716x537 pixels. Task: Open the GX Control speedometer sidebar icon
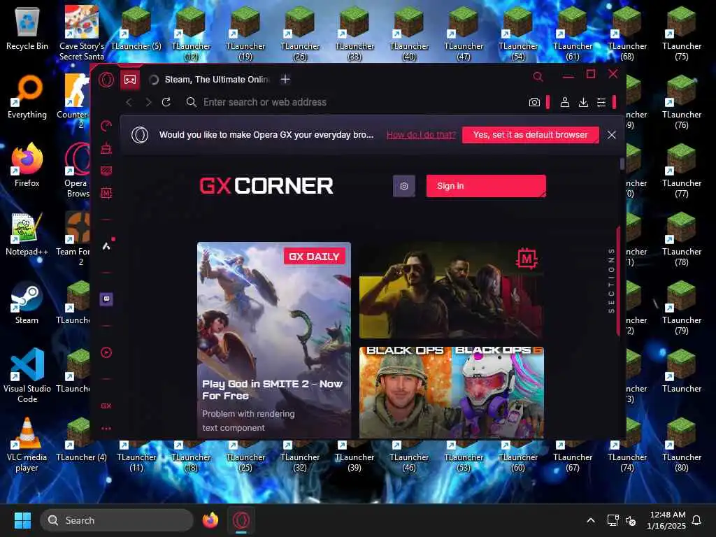tap(106, 126)
